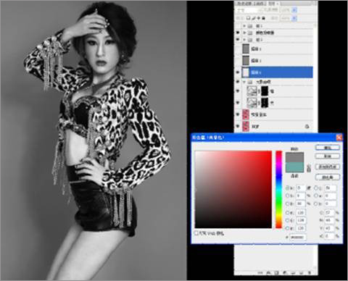348x281 pixels.
Task: Lock image pixels with brush lock icon
Action: tap(254, 18)
